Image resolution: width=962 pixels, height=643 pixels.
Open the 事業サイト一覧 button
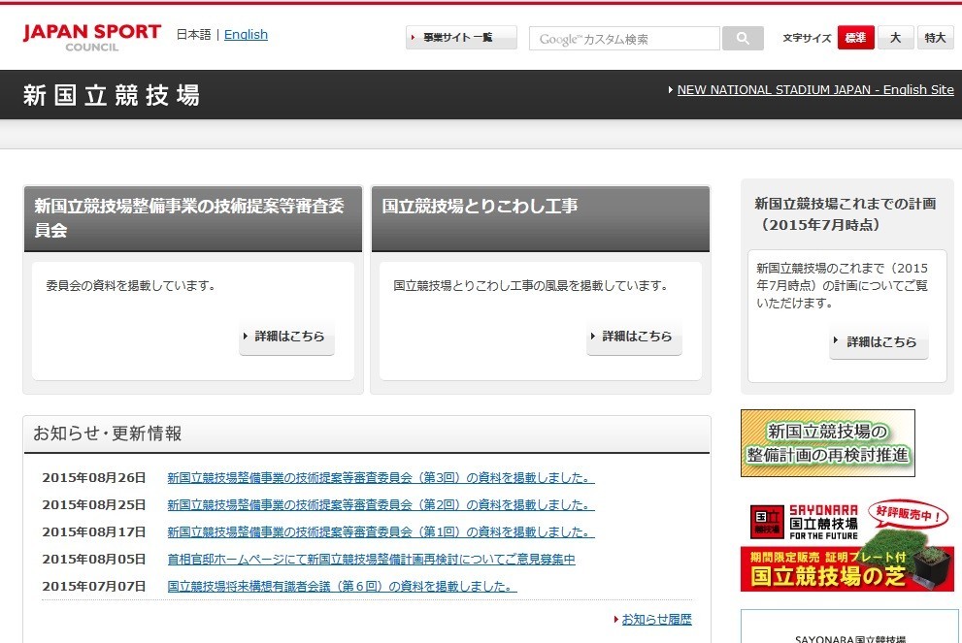point(460,37)
